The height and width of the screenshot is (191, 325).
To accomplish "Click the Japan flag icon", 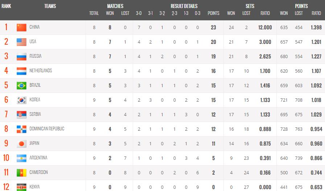I will point(21,144).
